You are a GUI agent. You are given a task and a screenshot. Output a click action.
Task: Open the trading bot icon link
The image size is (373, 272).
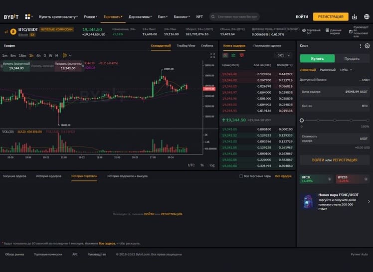pyautogui.click(x=304, y=30)
